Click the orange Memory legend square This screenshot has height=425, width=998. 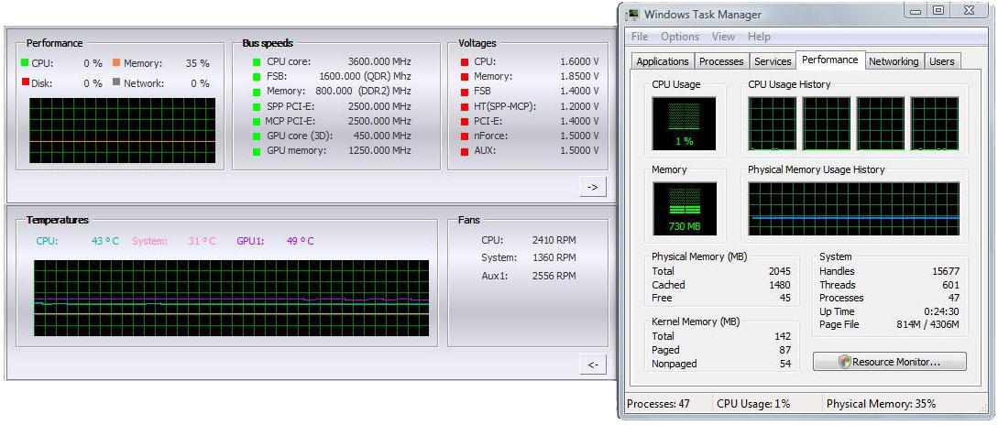[x=116, y=62]
